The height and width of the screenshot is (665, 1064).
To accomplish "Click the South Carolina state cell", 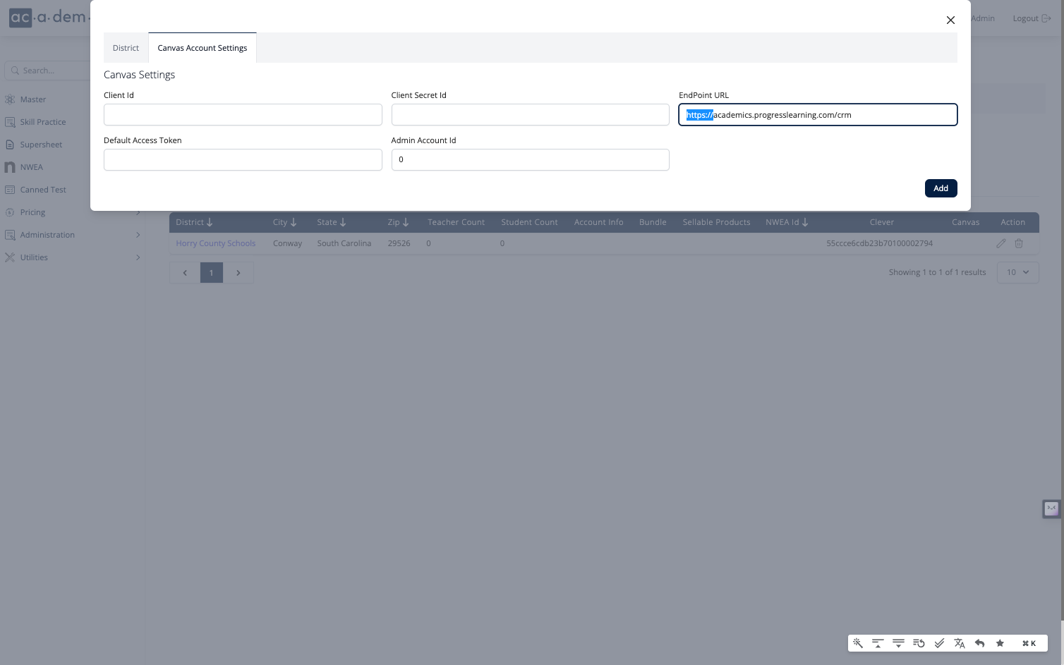I will point(344,243).
